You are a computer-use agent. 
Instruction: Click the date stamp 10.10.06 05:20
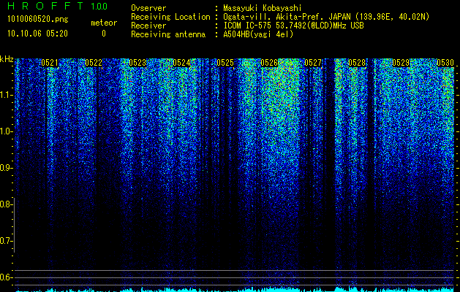click(x=37, y=34)
